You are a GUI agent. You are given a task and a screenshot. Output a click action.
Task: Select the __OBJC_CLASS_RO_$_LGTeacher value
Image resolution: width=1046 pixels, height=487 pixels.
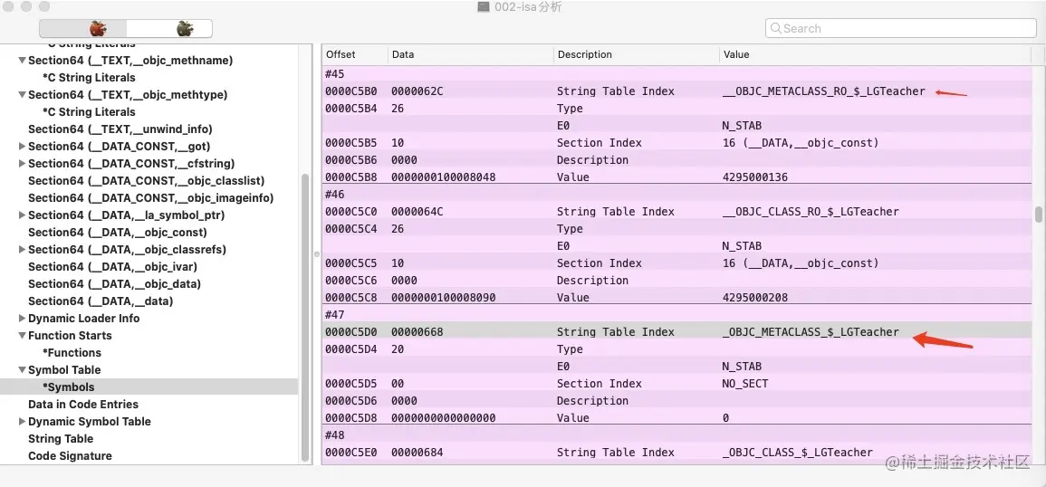pos(811,212)
